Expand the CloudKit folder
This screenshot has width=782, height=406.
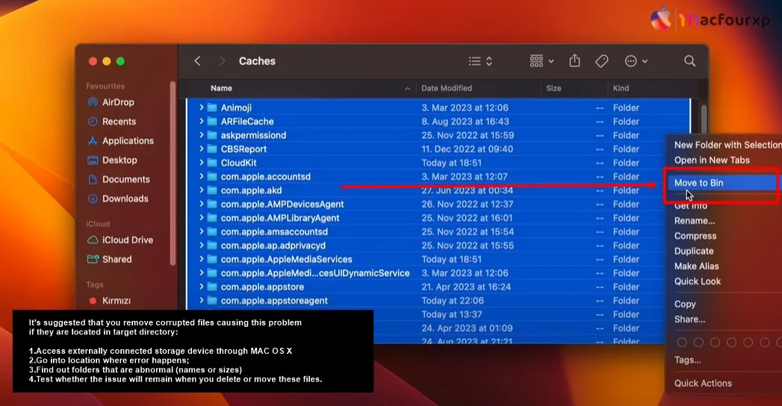[201, 163]
